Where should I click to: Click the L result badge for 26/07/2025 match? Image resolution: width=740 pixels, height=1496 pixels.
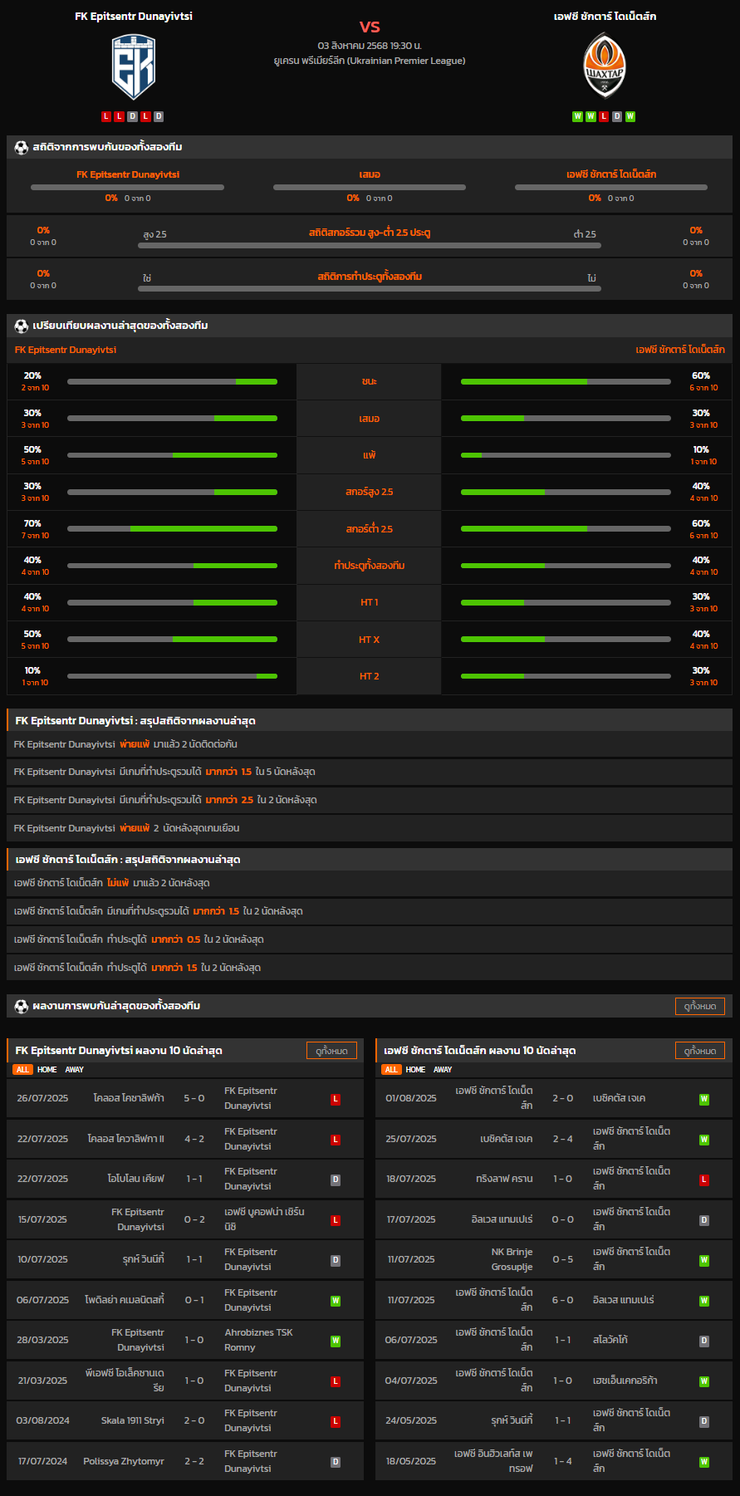(336, 1099)
